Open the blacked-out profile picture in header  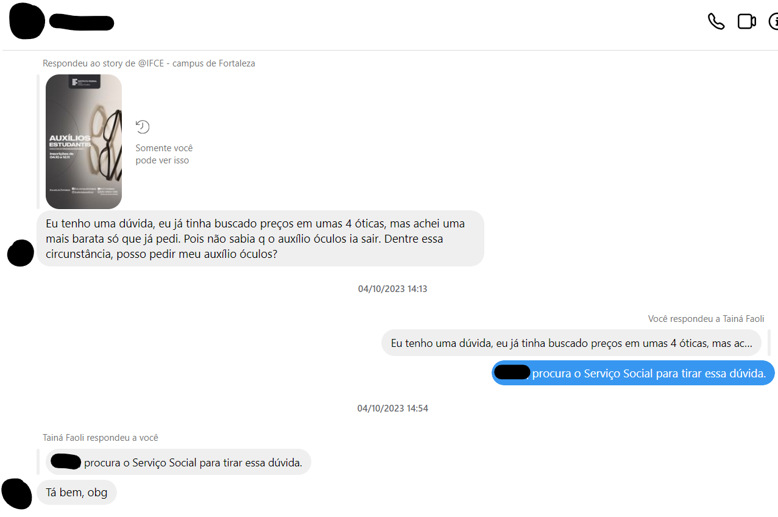pyautogui.click(x=26, y=21)
